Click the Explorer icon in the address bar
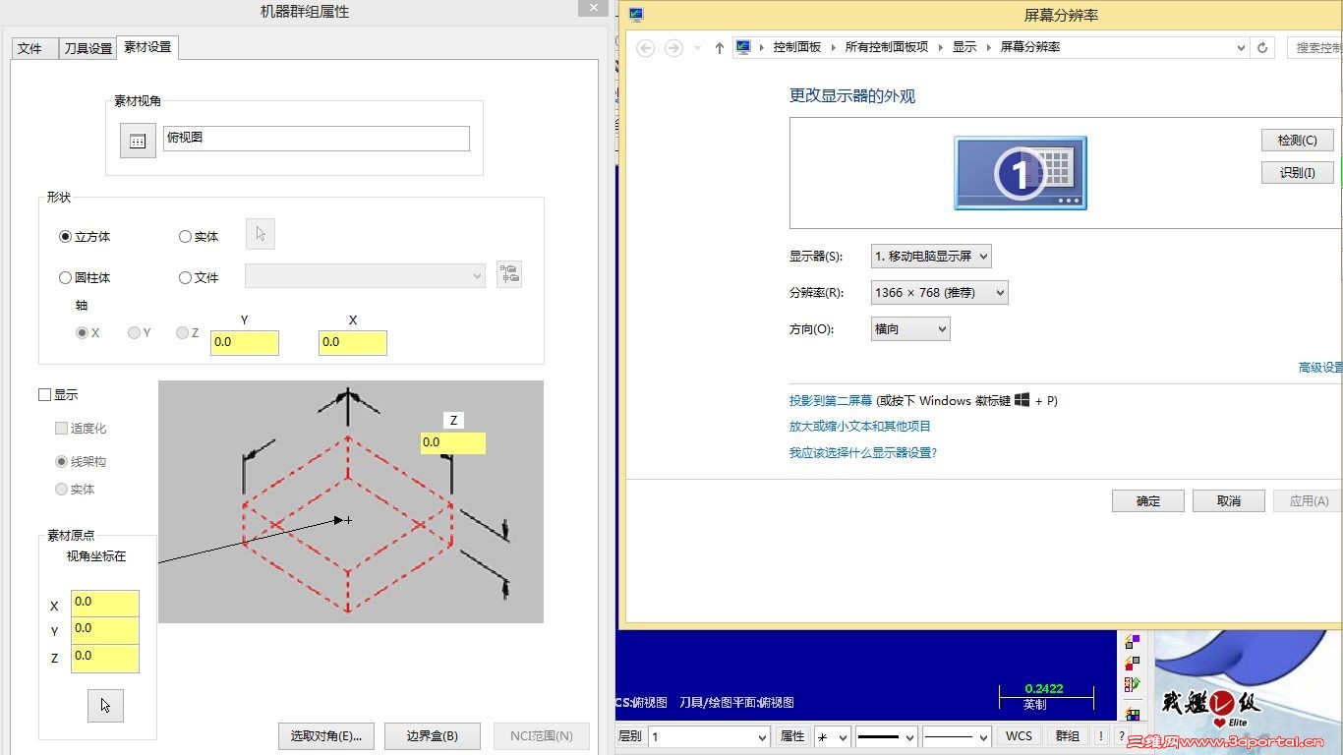The height and width of the screenshot is (755, 1343). pos(742,46)
